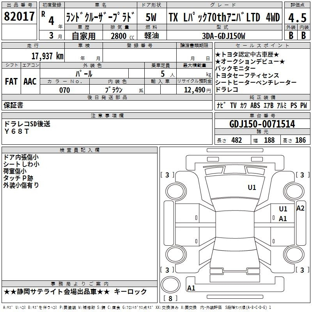Click sales point トヨタセーフティセンス
Viewport: 312px width, 312px height.
pos(247,75)
